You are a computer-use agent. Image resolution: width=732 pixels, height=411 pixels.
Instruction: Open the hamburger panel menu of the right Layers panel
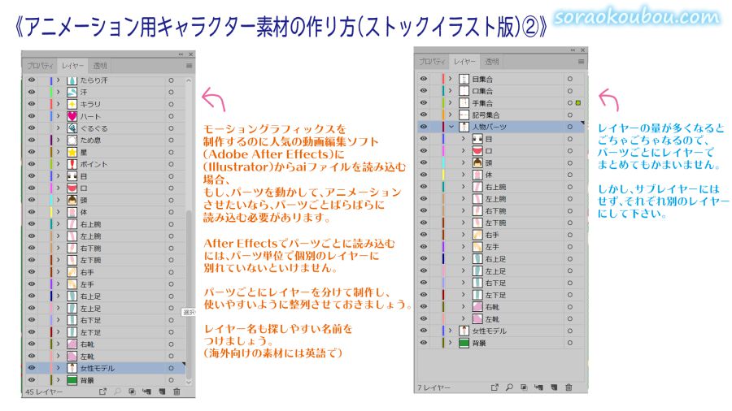pyautogui.click(x=580, y=62)
